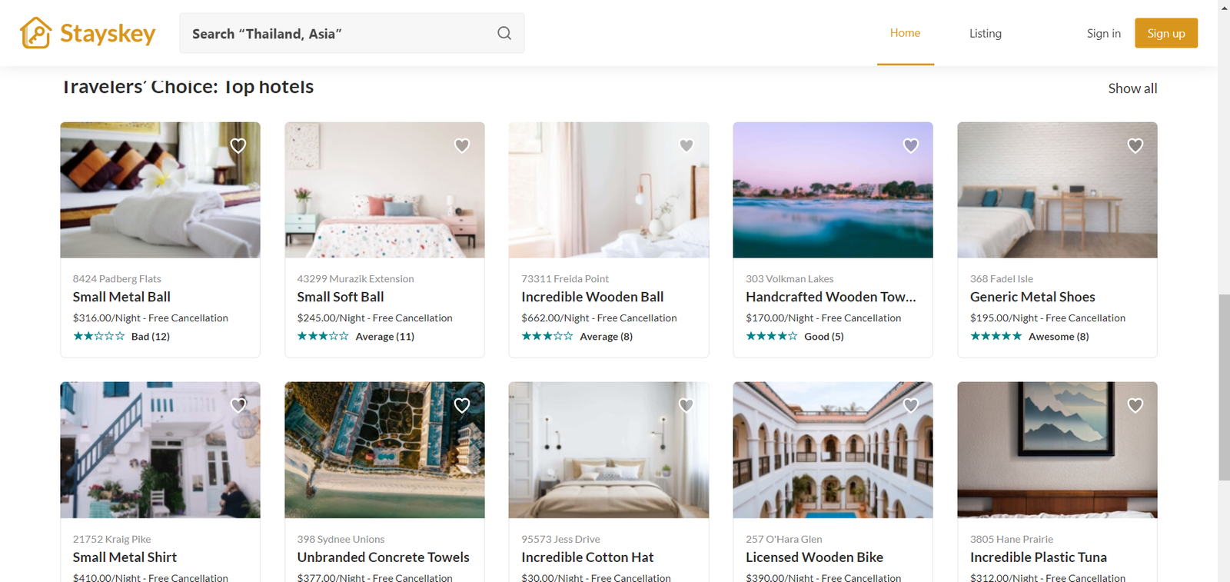Open the Home tab
This screenshot has height=582, width=1230.
click(905, 33)
